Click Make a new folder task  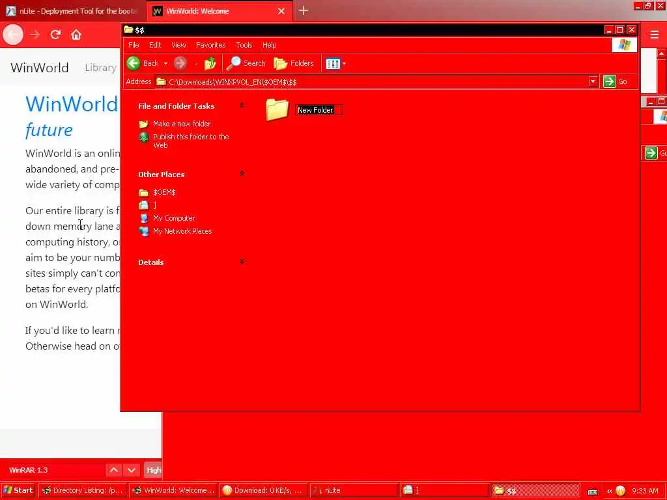point(182,124)
